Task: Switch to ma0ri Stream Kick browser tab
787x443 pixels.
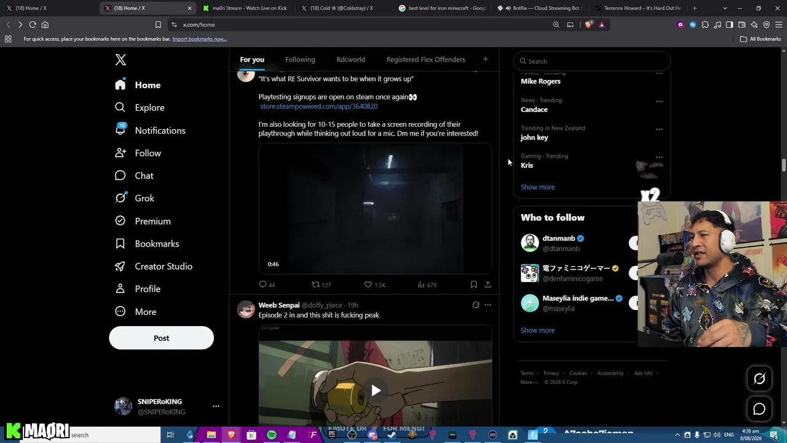Action: click(x=245, y=8)
